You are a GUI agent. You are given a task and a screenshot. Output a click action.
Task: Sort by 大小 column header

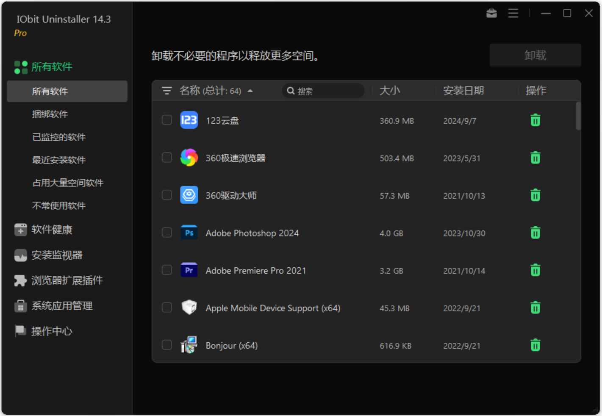click(390, 91)
